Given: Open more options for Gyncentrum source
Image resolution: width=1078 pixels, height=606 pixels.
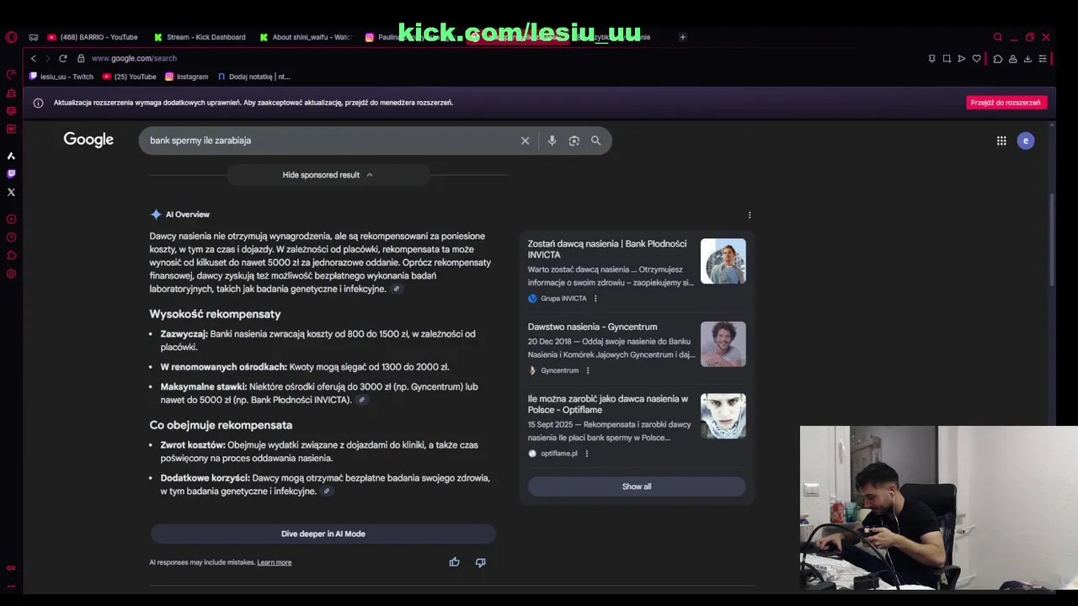Looking at the screenshot, I should [x=588, y=370].
